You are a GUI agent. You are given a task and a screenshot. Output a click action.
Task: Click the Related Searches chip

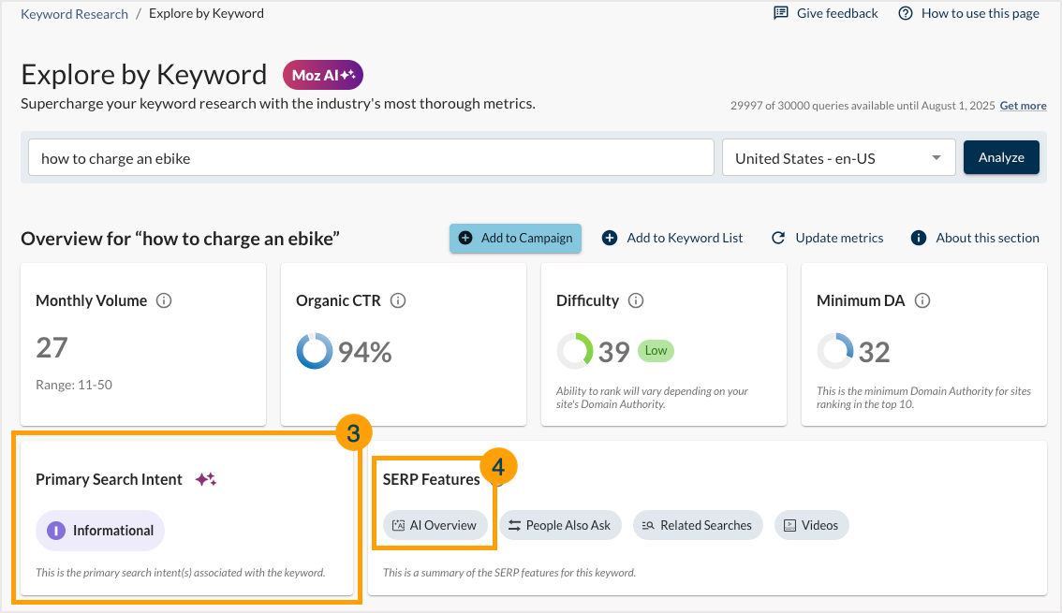pyautogui.click(x=698, y=525)
